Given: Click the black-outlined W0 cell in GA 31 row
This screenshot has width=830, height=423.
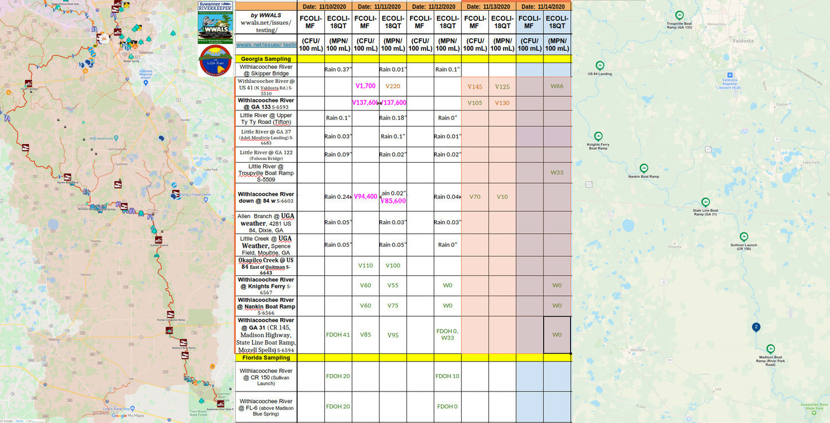Looking at the screenshot, I should (x=557, y=335).
